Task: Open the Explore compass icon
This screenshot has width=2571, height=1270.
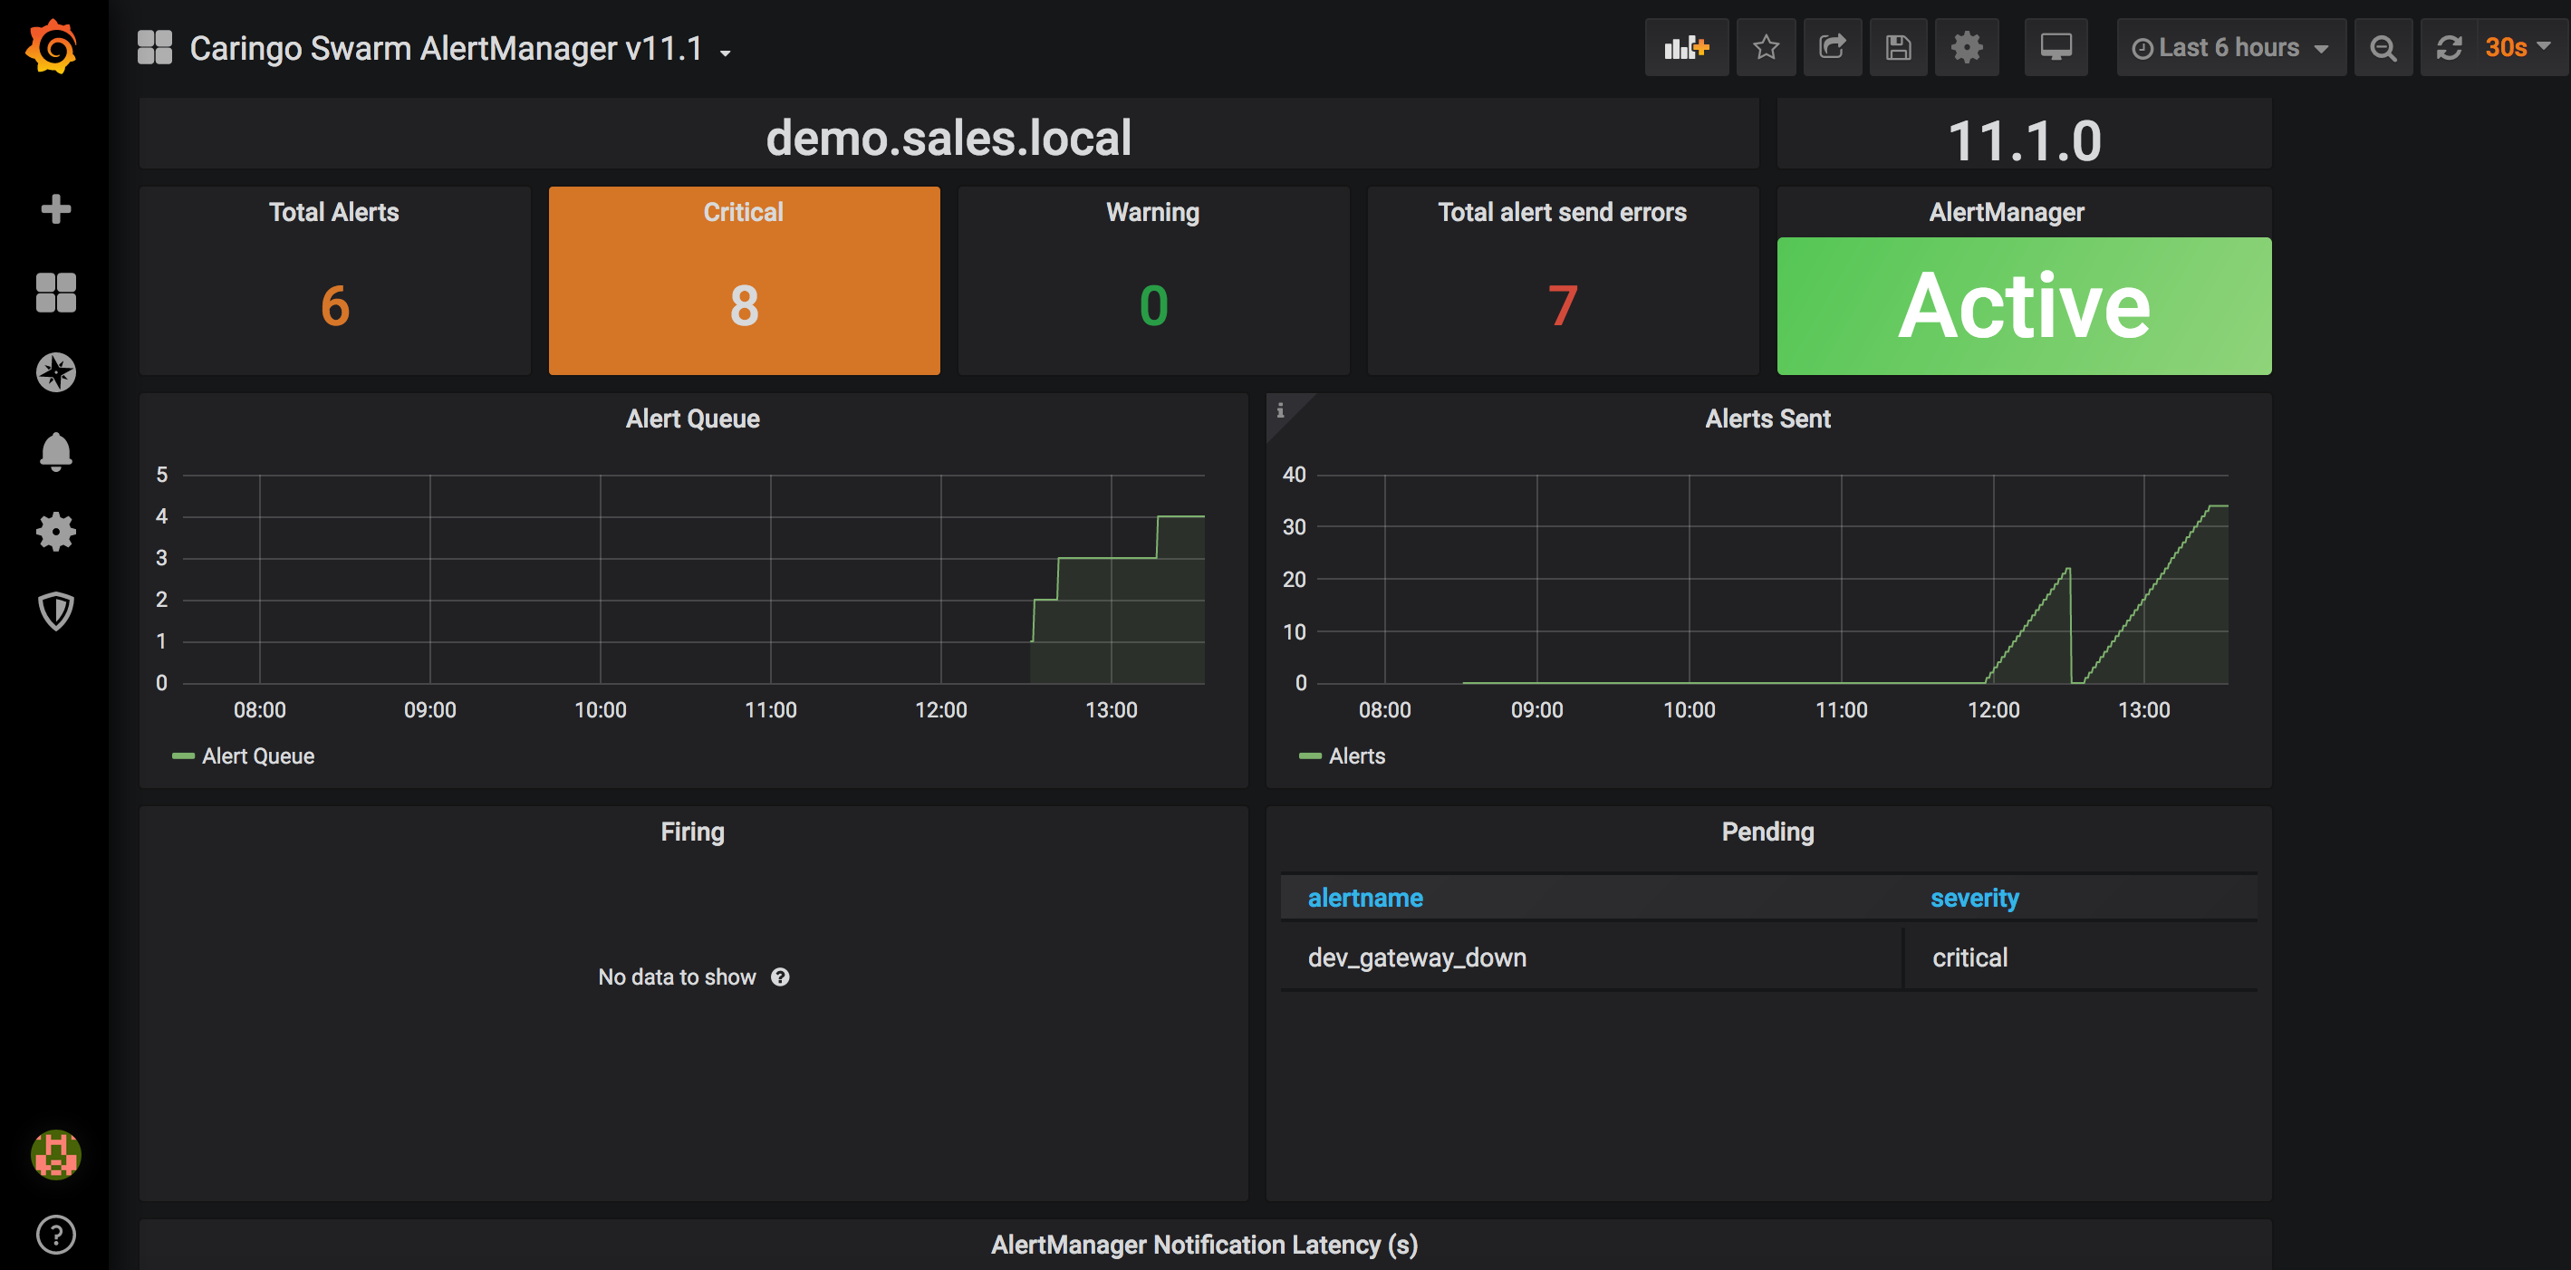Action: point(56,372)
